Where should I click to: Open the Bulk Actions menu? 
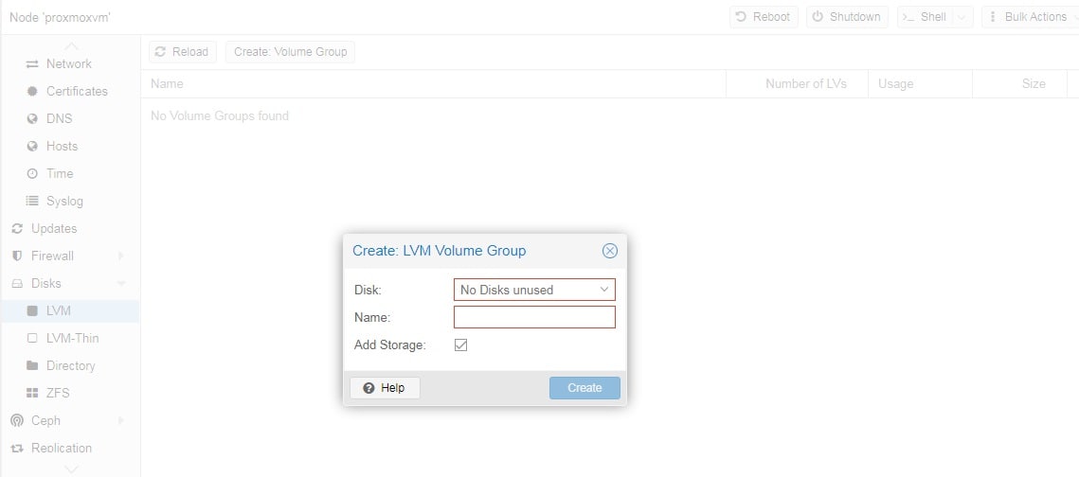pyautogui.click(x=1030, y=16)
